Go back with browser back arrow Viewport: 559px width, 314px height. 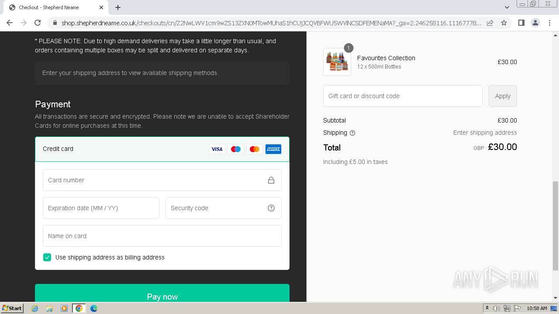(10, 23)
